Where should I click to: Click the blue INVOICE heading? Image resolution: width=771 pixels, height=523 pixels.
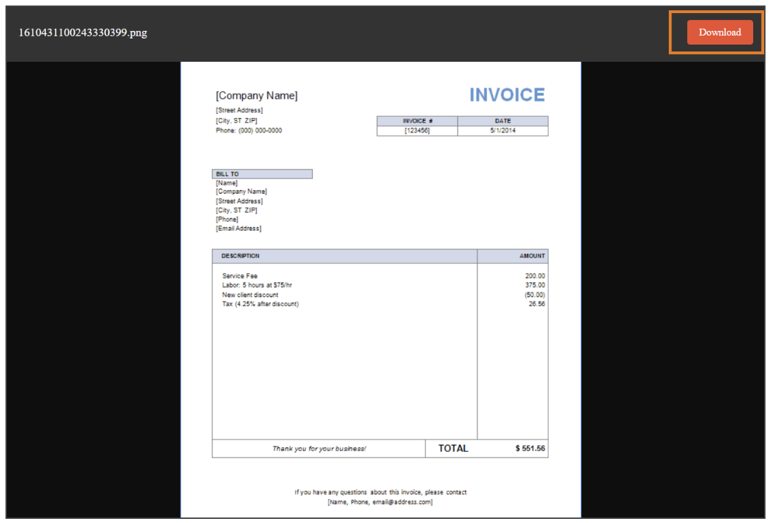coord(507,95)
